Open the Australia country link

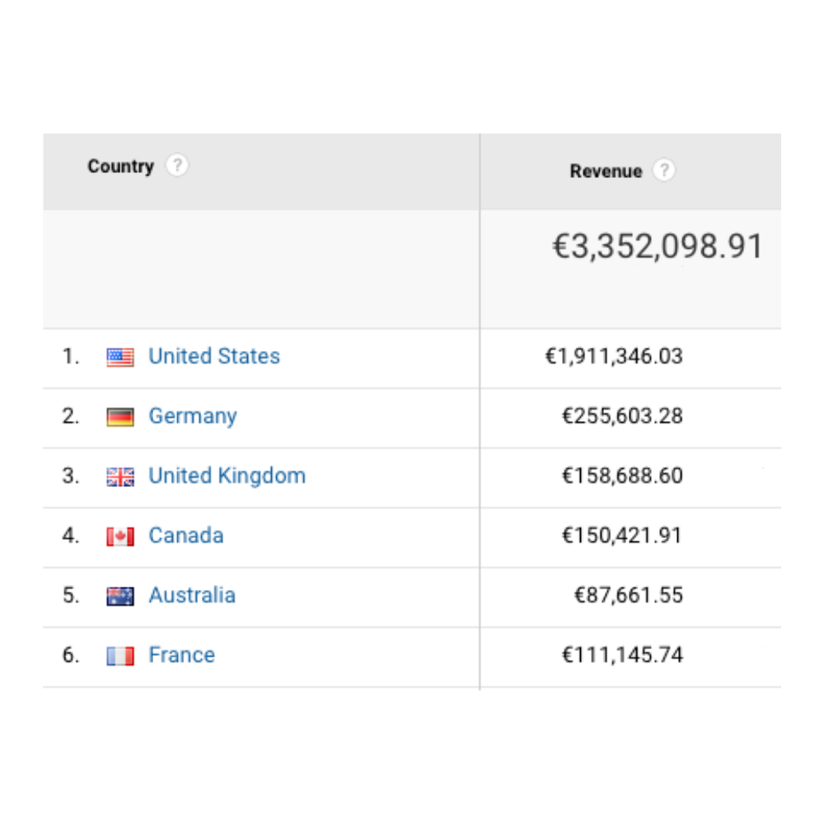click(192, 596)
